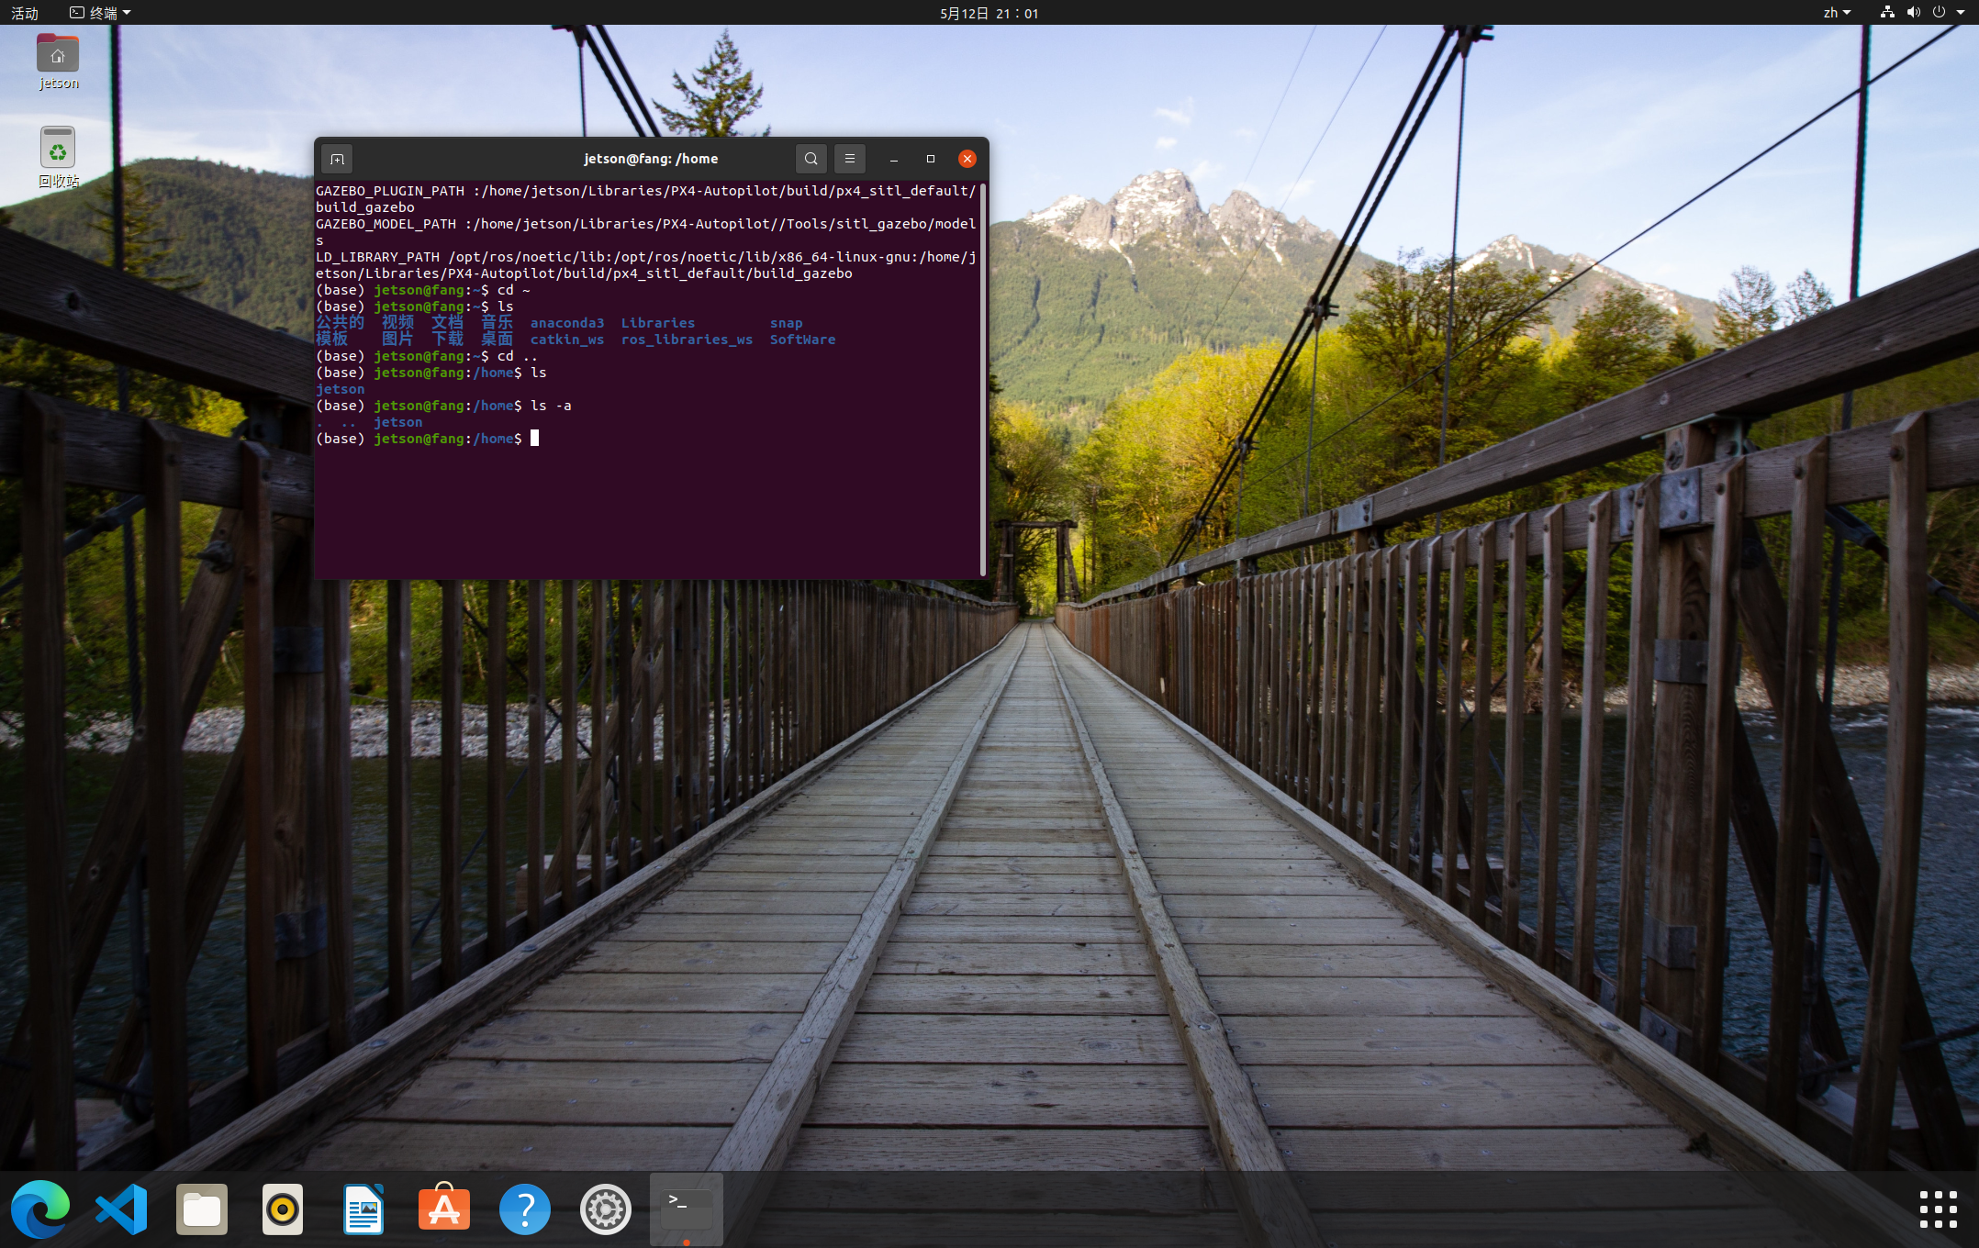Image resolution: width=1979 pixels, height=1248 pixels.
Task: Open the jetson home folder on desktop
Action: 58,61
